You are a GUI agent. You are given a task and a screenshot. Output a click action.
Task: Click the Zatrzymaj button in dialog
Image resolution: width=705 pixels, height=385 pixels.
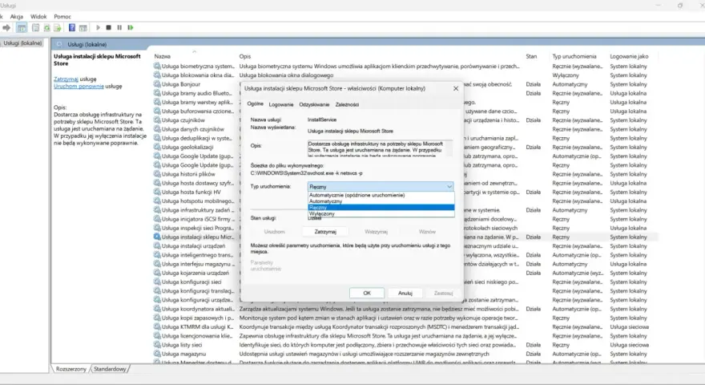point(325,232)
